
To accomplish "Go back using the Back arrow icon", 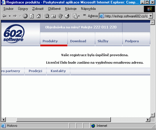I will coord(4,16).
